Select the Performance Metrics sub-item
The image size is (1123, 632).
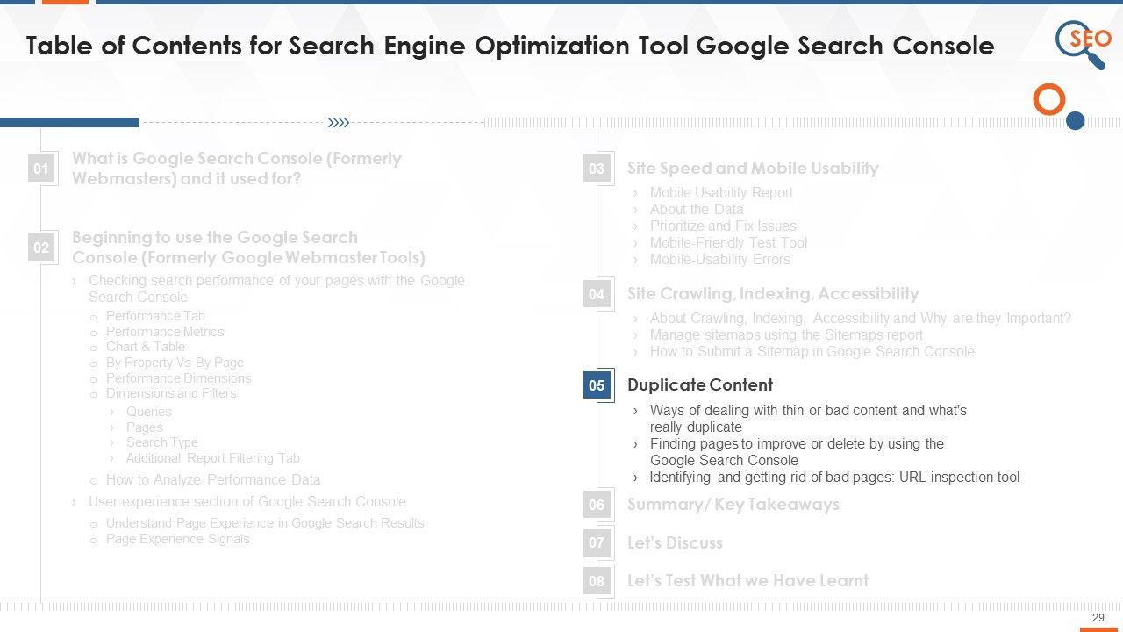[165, 332]
